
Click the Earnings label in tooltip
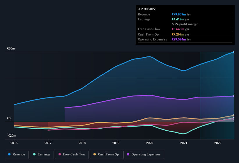point(144,19)
